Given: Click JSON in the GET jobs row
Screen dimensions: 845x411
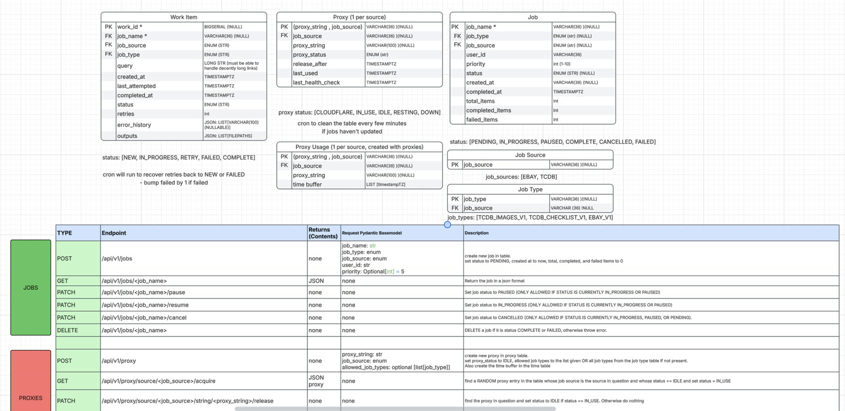Looking at the screenshot, I should point(324,281).
